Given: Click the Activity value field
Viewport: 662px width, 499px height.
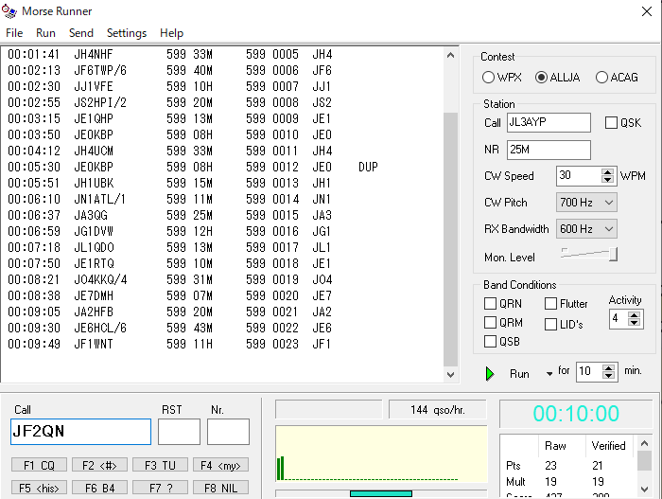Looking at the screenshot, I should (618, 319).
